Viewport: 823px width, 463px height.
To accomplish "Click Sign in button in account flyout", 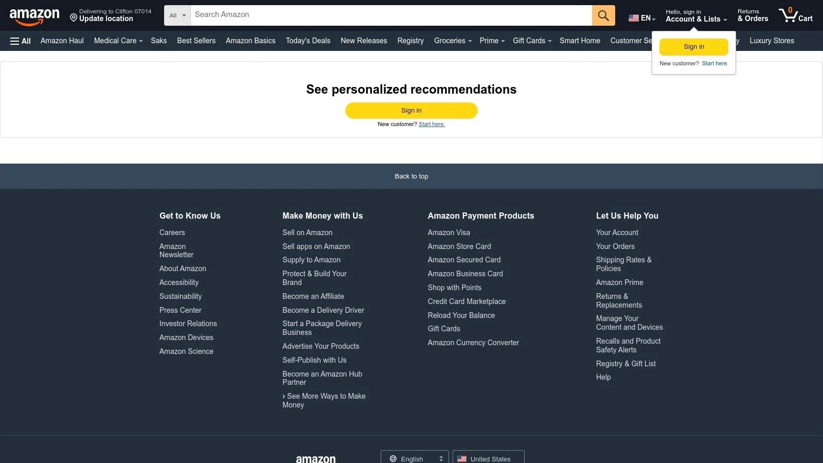I will (x=694, y=47).
